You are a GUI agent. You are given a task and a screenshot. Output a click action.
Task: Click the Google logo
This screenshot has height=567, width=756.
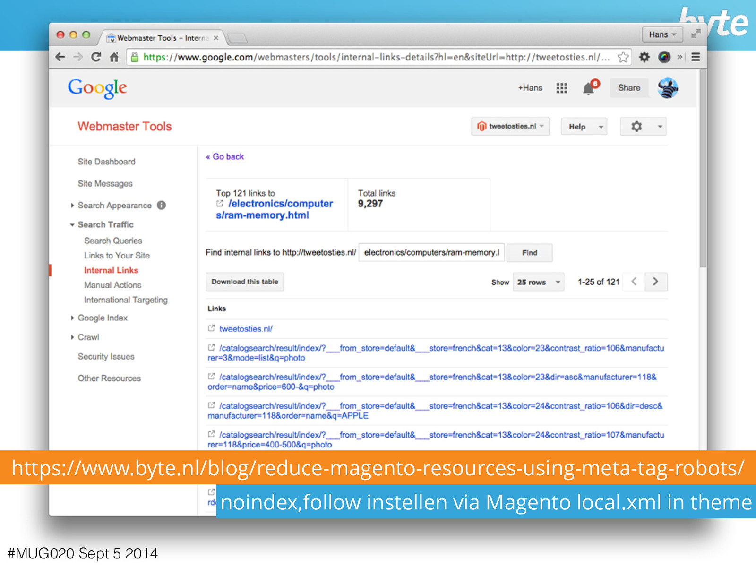pos(97,88)
